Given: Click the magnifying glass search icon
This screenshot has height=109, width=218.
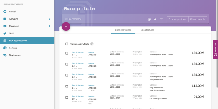Looking at the screenshot, I should coord(155,19).
